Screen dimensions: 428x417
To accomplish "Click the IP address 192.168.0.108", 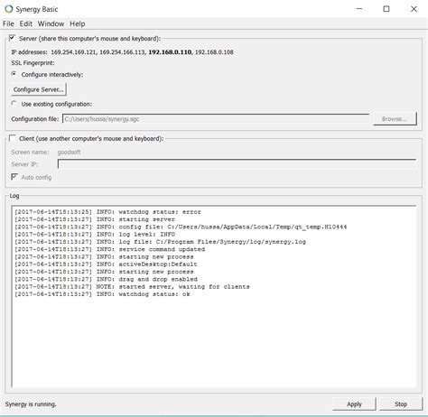I will (214, 52).
